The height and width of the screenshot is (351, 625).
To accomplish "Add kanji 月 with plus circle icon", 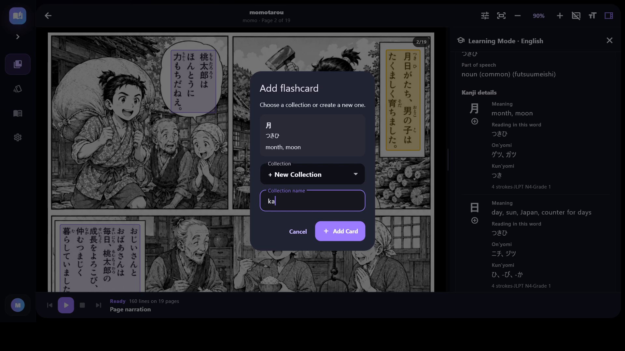I will [x=475, y=121].
